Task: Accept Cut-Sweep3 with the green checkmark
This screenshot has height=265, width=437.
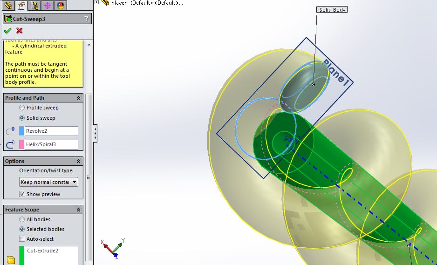Action: pyautogui.click(x=7, y=31)
